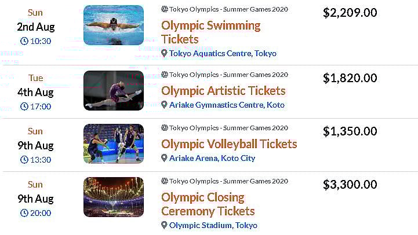
Task: Click the $3,300.00 closing ceremony price
Action: pyautogui.click(x=350, y=185)
